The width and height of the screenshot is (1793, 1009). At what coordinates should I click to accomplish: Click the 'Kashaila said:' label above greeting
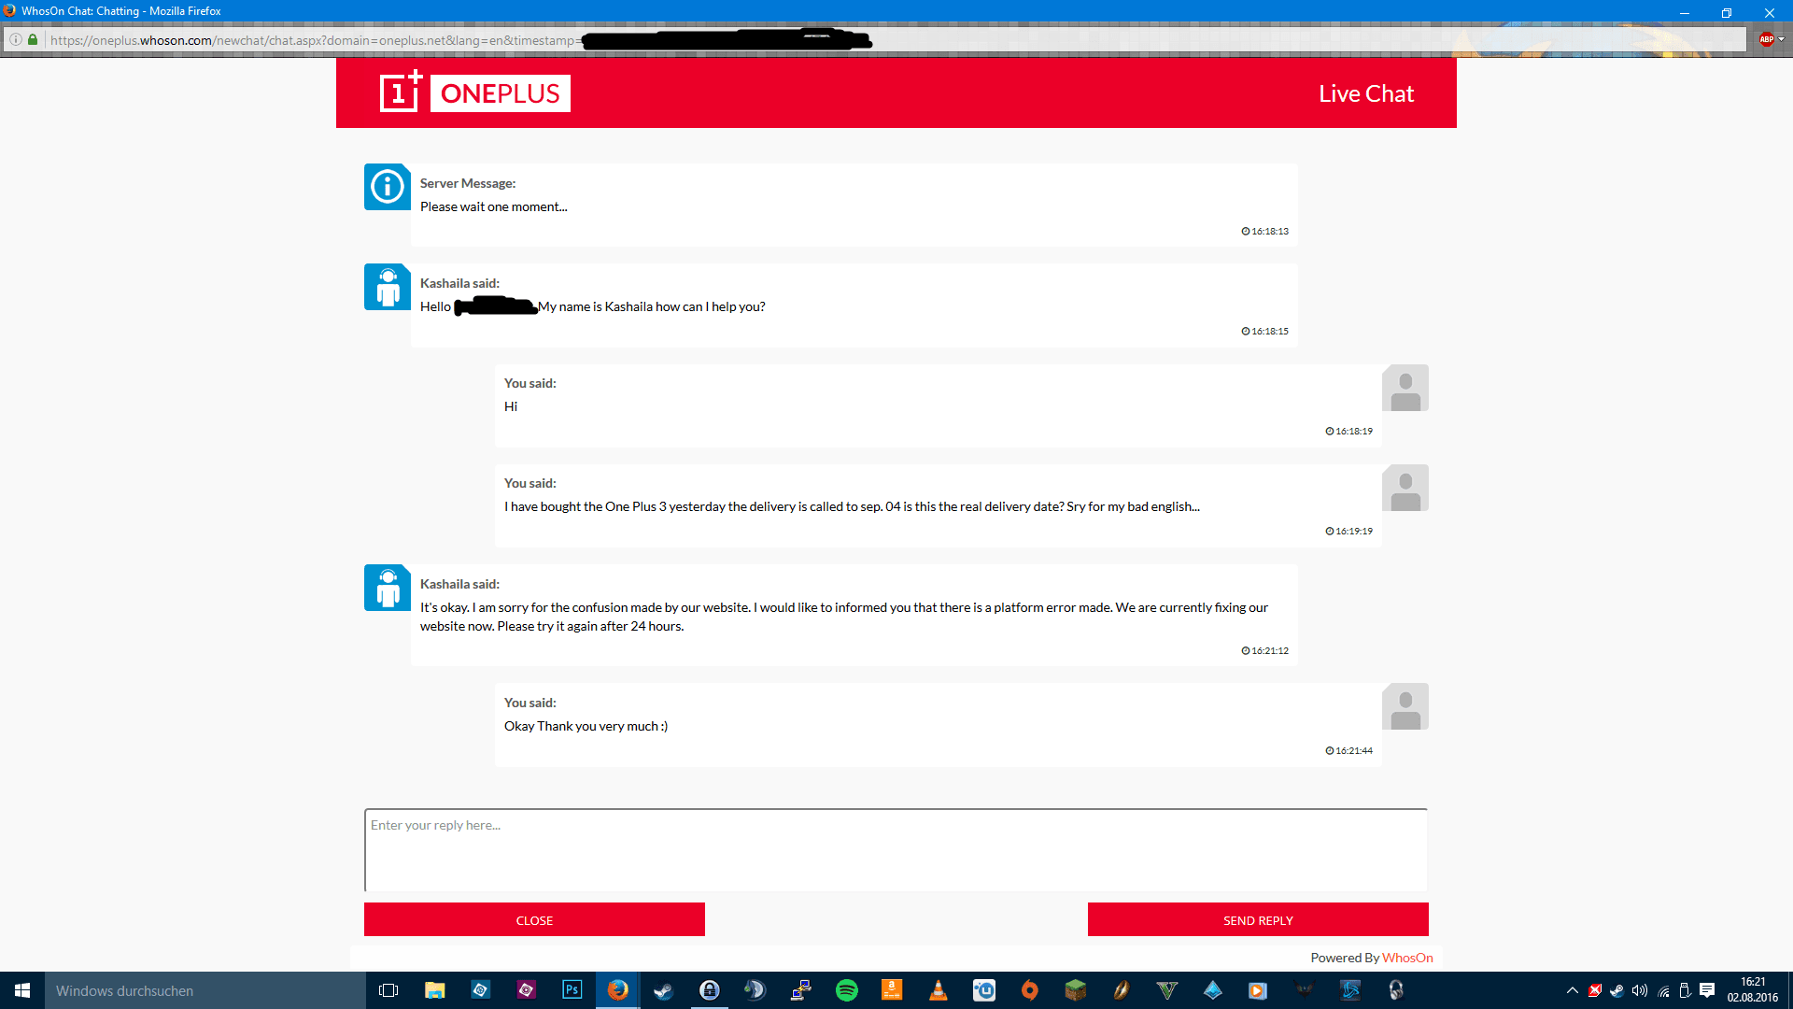tap(459, 283)
